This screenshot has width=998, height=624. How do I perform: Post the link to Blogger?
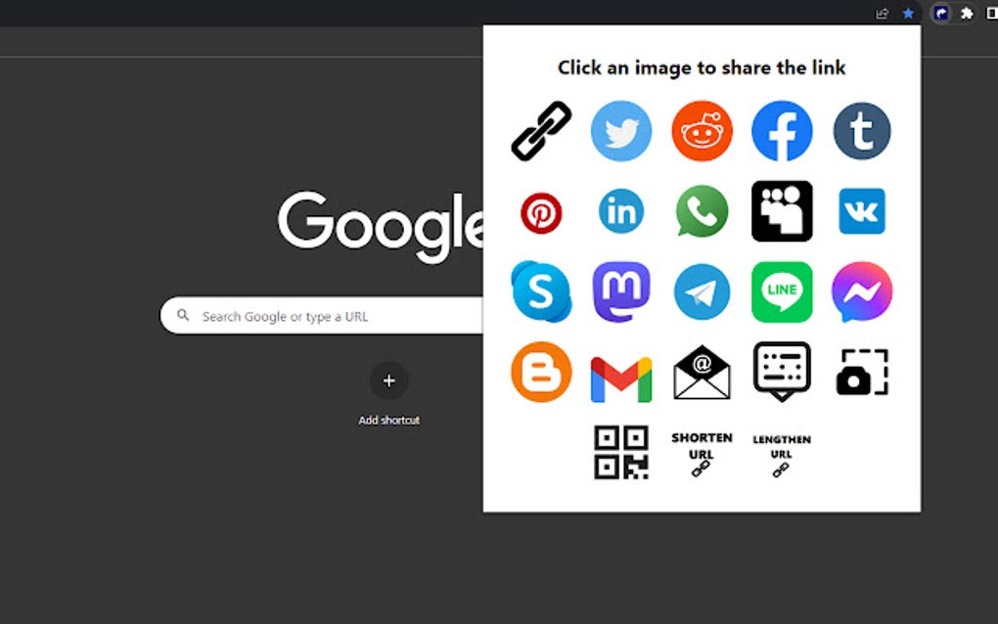click(540, 372)
